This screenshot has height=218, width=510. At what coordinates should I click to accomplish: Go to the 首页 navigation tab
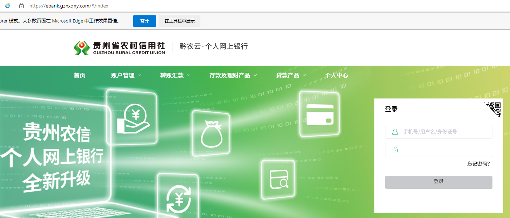pyautogui.click(x=79, y=75)
